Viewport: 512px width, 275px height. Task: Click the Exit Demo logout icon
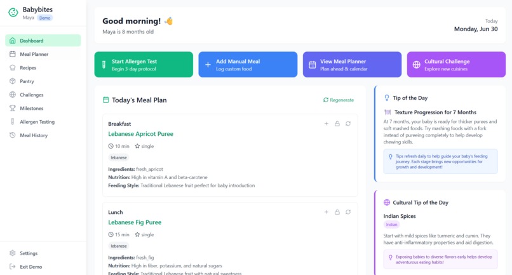click(x=13, y=267)
